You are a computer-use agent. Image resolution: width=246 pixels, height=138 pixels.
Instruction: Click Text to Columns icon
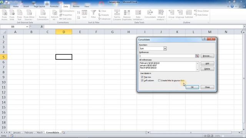tap(117, 15)
